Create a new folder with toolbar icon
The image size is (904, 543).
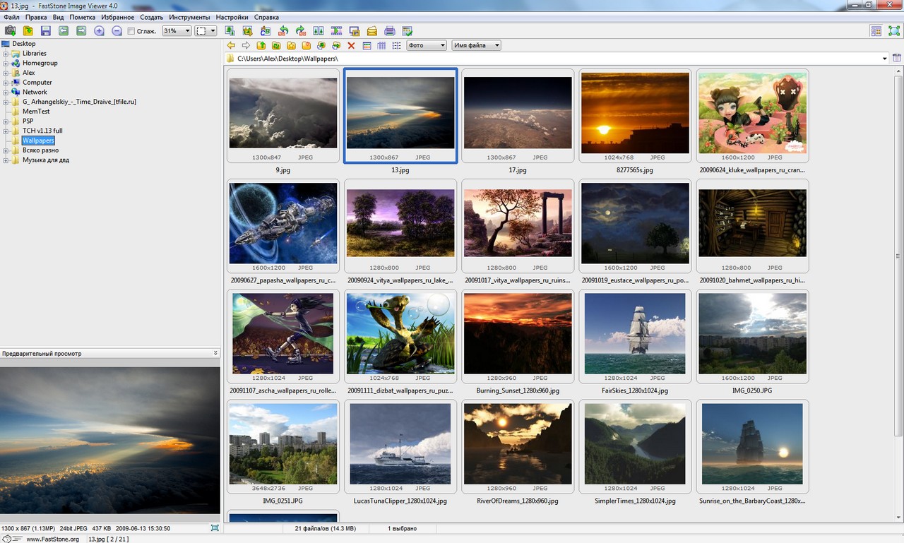click(x=306, y=45)
